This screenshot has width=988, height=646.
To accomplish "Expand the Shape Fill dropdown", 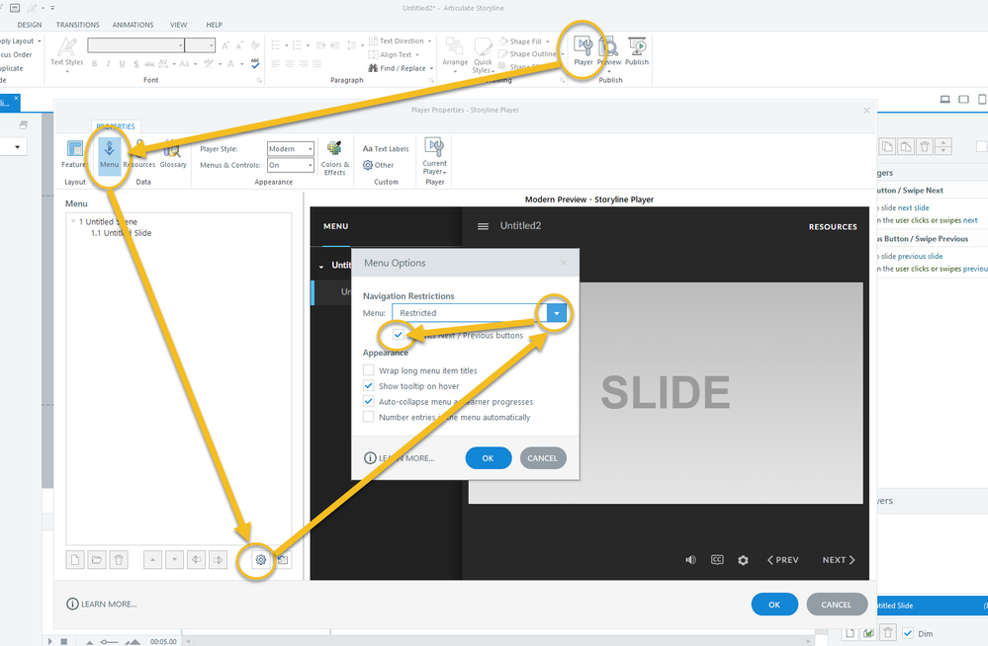I will click(x=548, y=41).
